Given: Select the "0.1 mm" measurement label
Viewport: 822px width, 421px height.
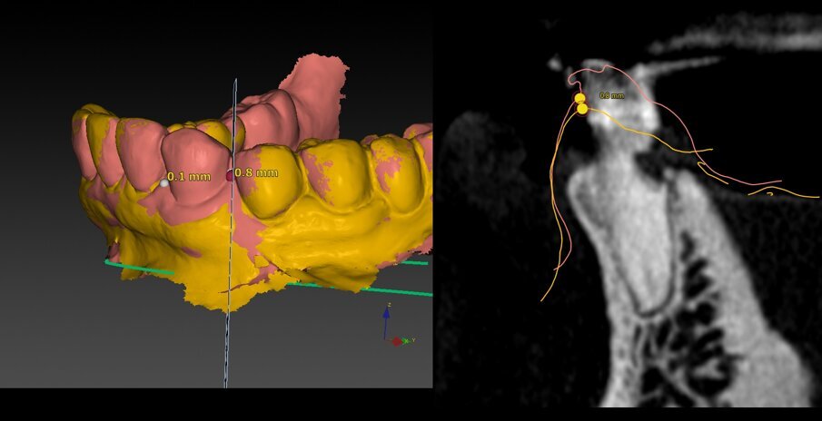Looking at the screenshot, I should pyautogui.click(x=189, y=177).
